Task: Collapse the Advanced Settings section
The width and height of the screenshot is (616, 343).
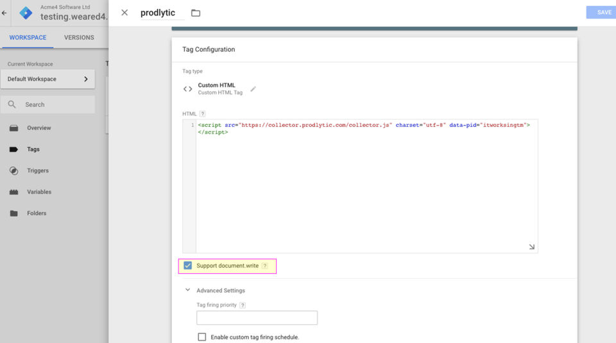Action: click(187, 290)
